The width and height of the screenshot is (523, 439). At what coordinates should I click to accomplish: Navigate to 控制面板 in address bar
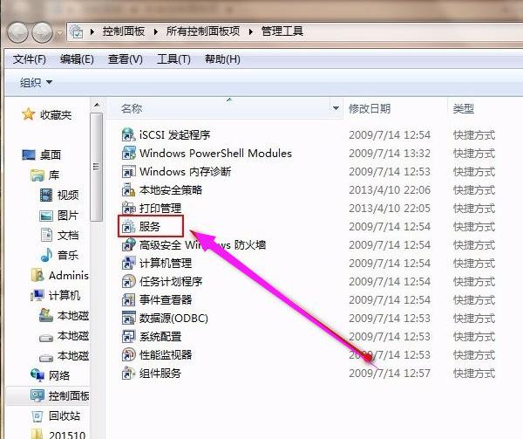click(124, 31)
